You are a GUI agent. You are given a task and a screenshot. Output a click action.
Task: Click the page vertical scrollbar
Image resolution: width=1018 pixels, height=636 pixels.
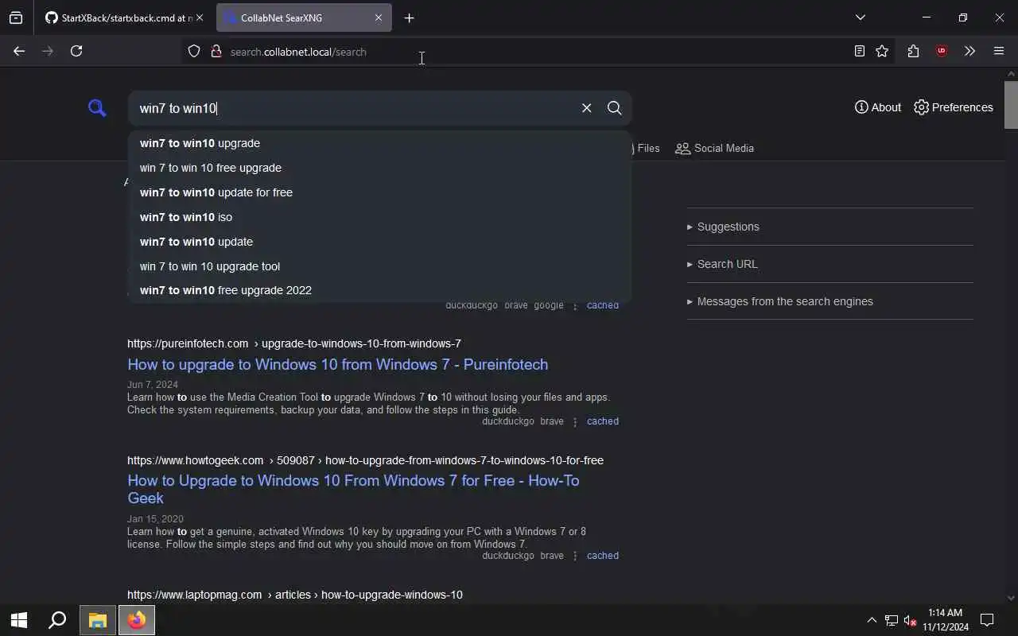coord(1011,103)
